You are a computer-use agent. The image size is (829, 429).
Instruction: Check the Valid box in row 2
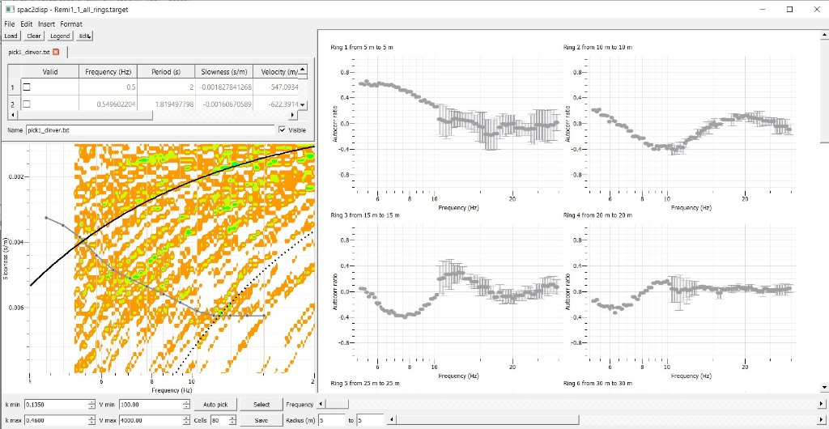point(27,104)
